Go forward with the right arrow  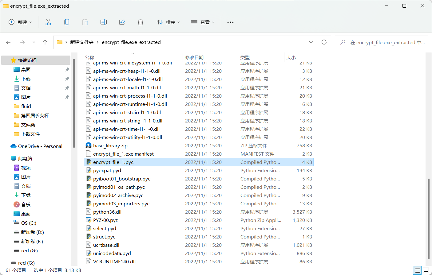pos(22,42)
